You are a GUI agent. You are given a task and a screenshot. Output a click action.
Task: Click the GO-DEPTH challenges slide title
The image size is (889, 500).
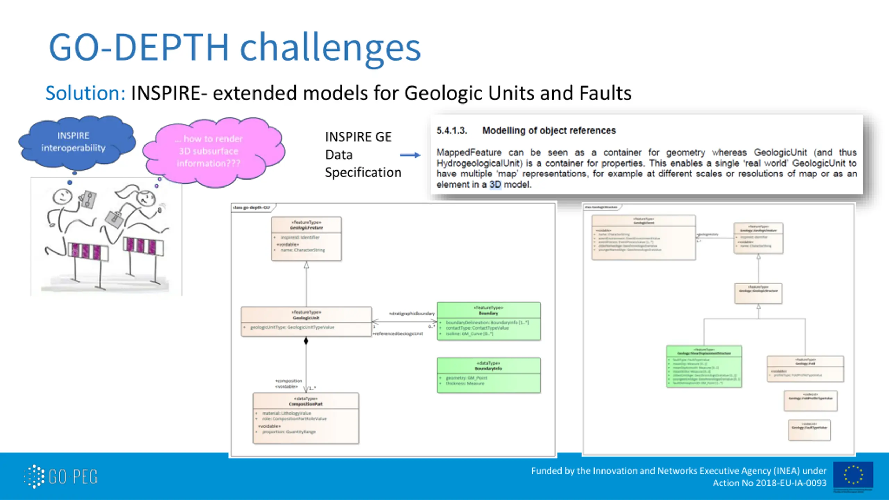click(x=235, y=48)
